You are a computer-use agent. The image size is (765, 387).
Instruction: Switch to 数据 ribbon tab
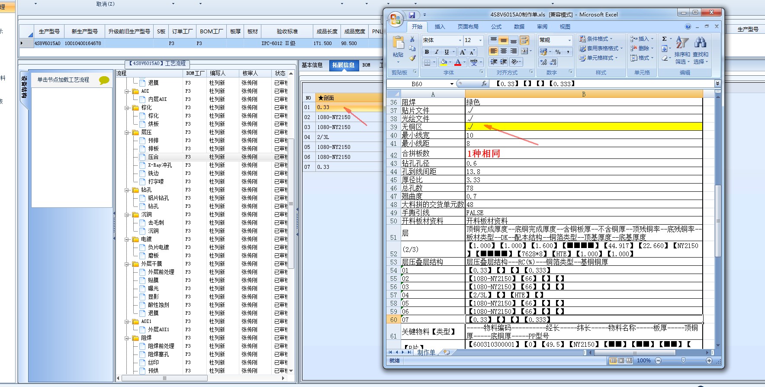tap(519, 27)
